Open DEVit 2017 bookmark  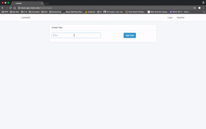pyautogui.click(x=180, y=12)
